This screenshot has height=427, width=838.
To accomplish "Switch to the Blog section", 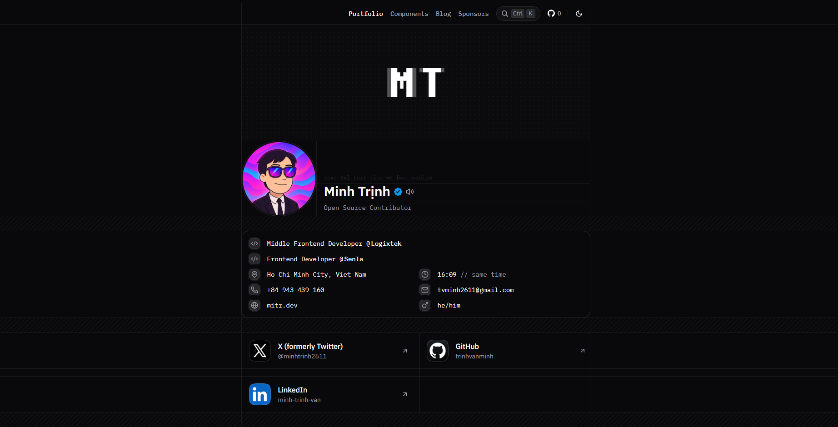I will coord(443,13).
